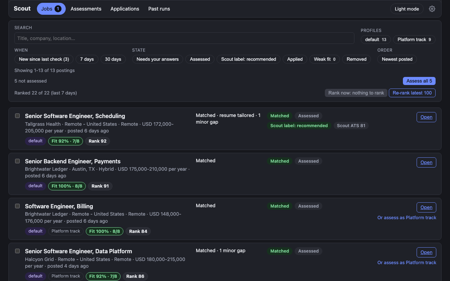
Task: Open the Tallgrass Health Scheduling posting
Action: click(x=426, y=117)
